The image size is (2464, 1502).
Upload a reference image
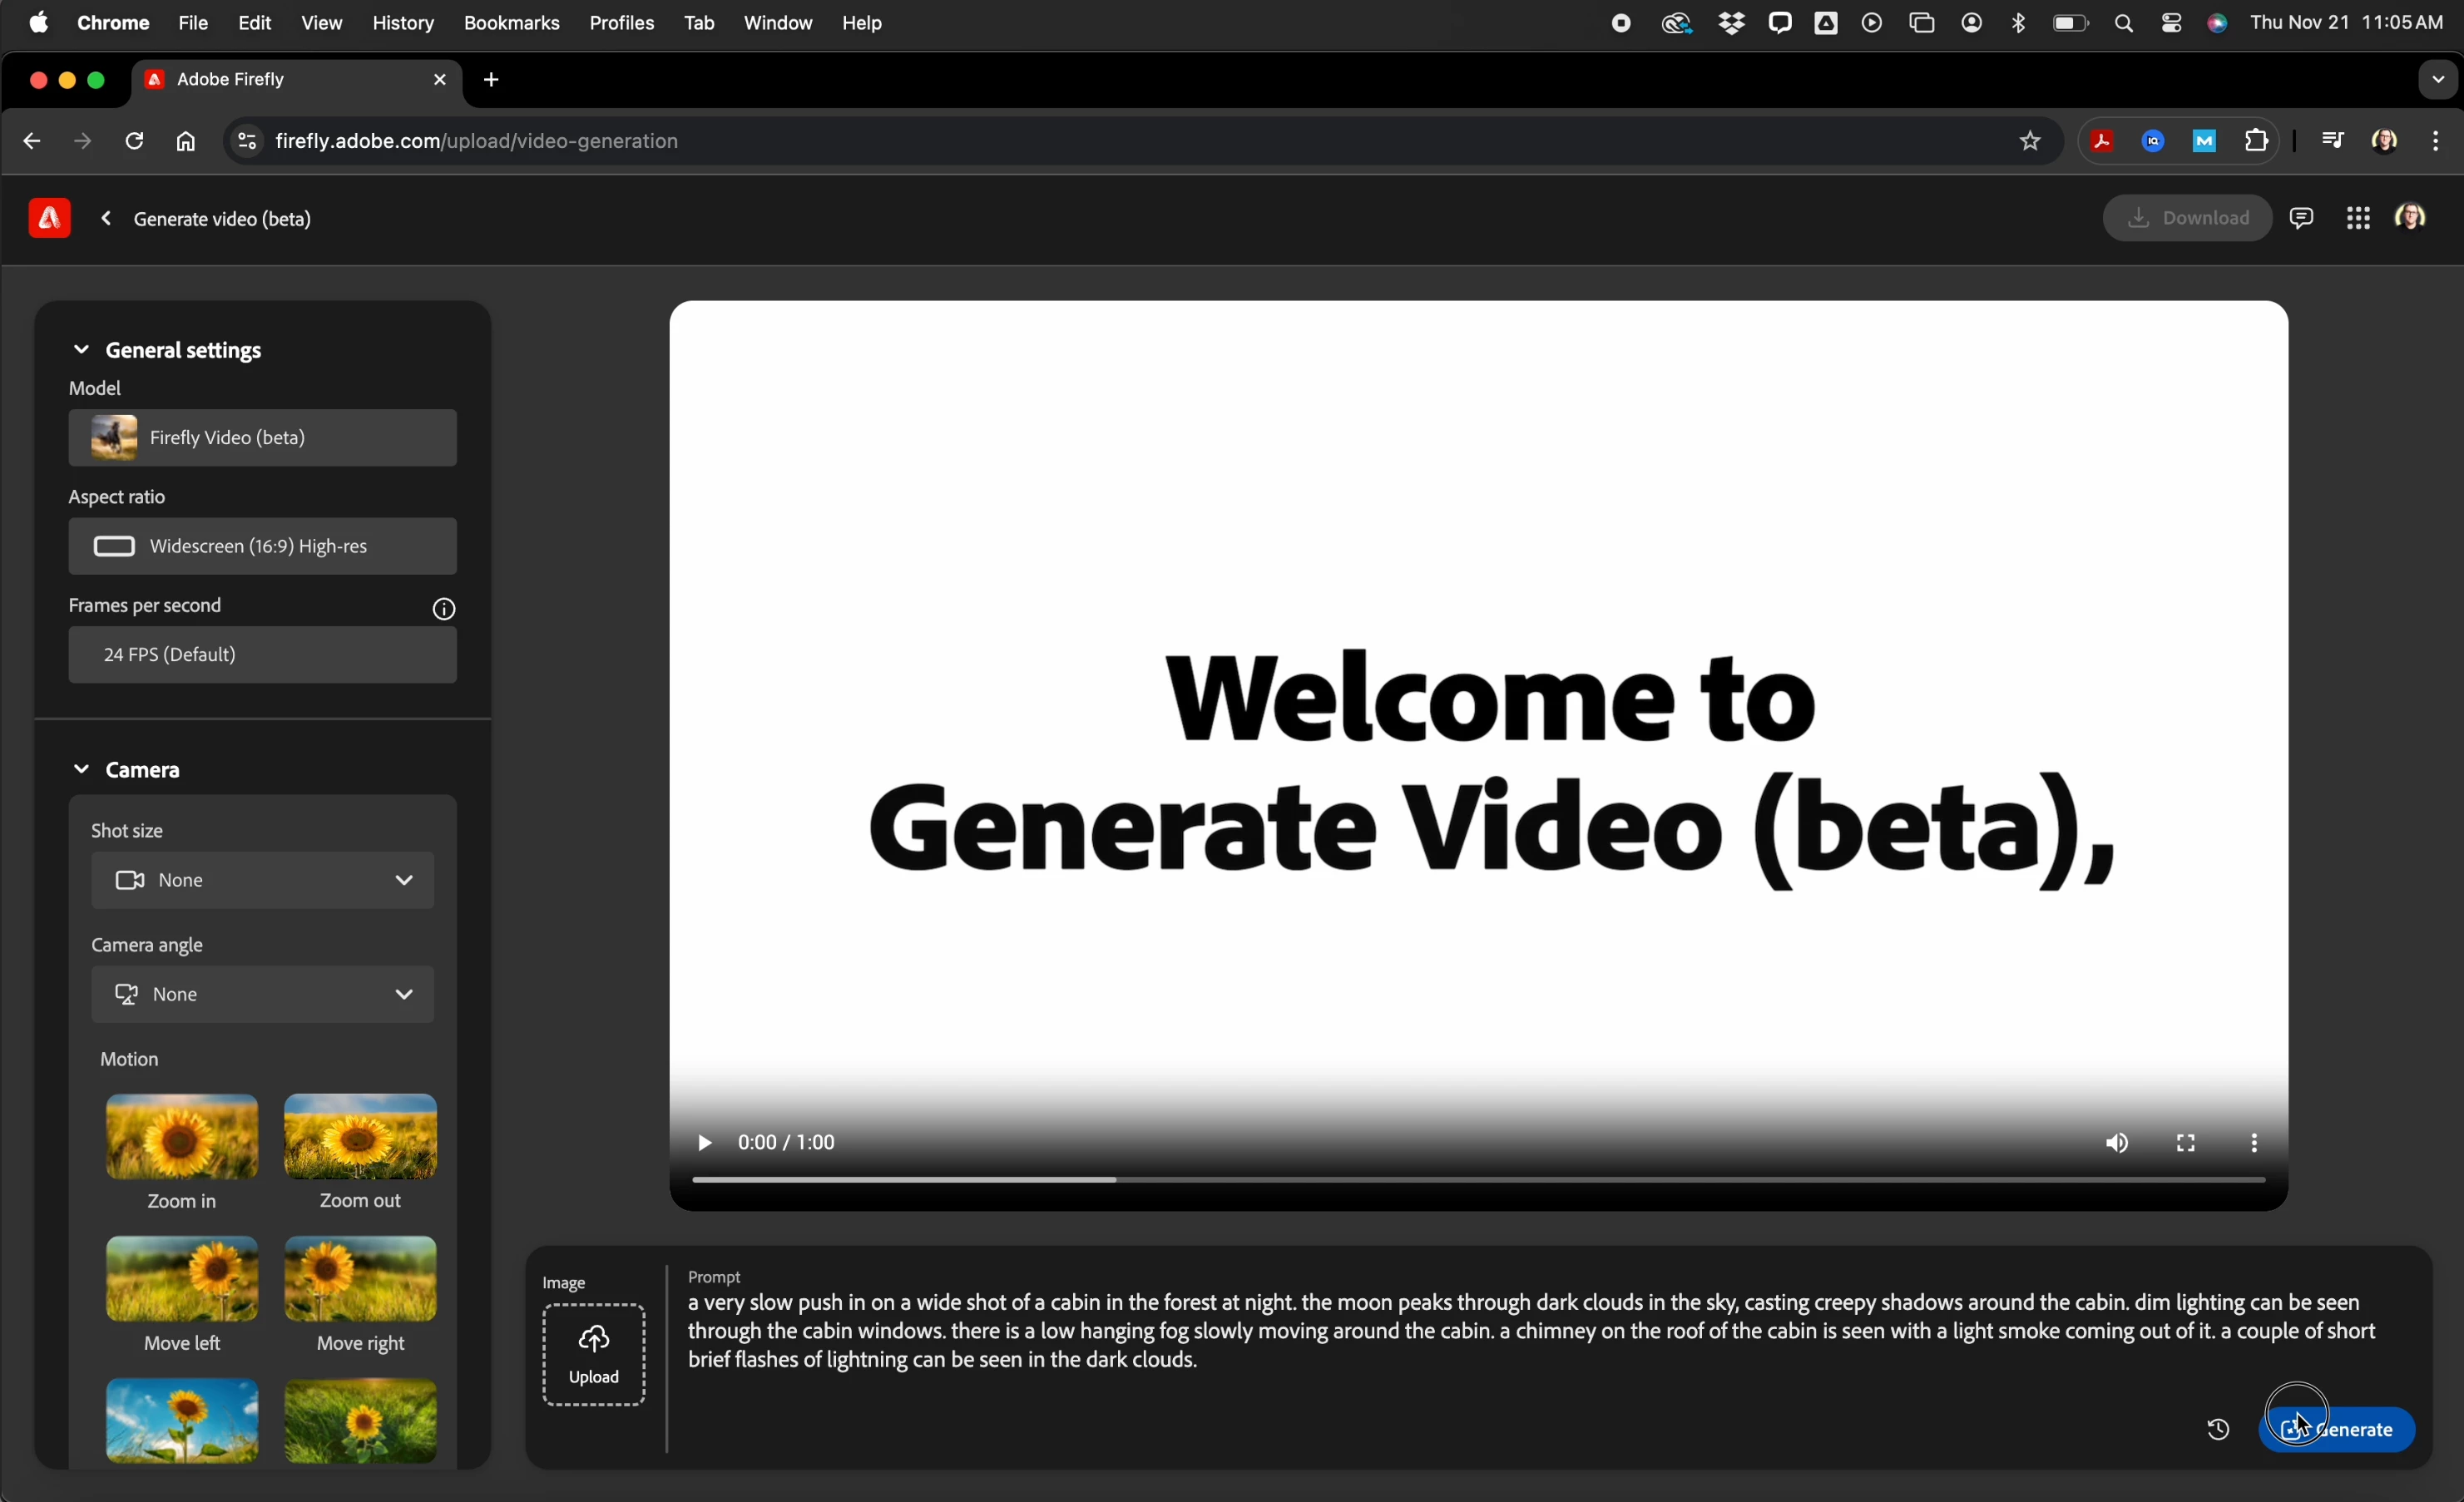coord(594,1355)
